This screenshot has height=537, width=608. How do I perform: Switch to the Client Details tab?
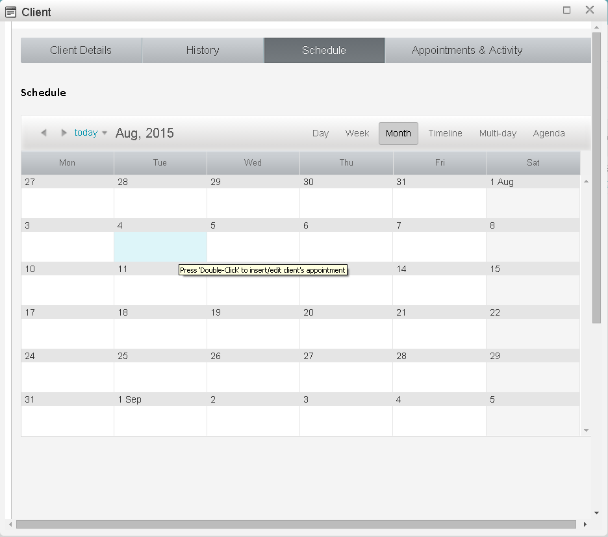pyautogui.click(x=81, y=50)
